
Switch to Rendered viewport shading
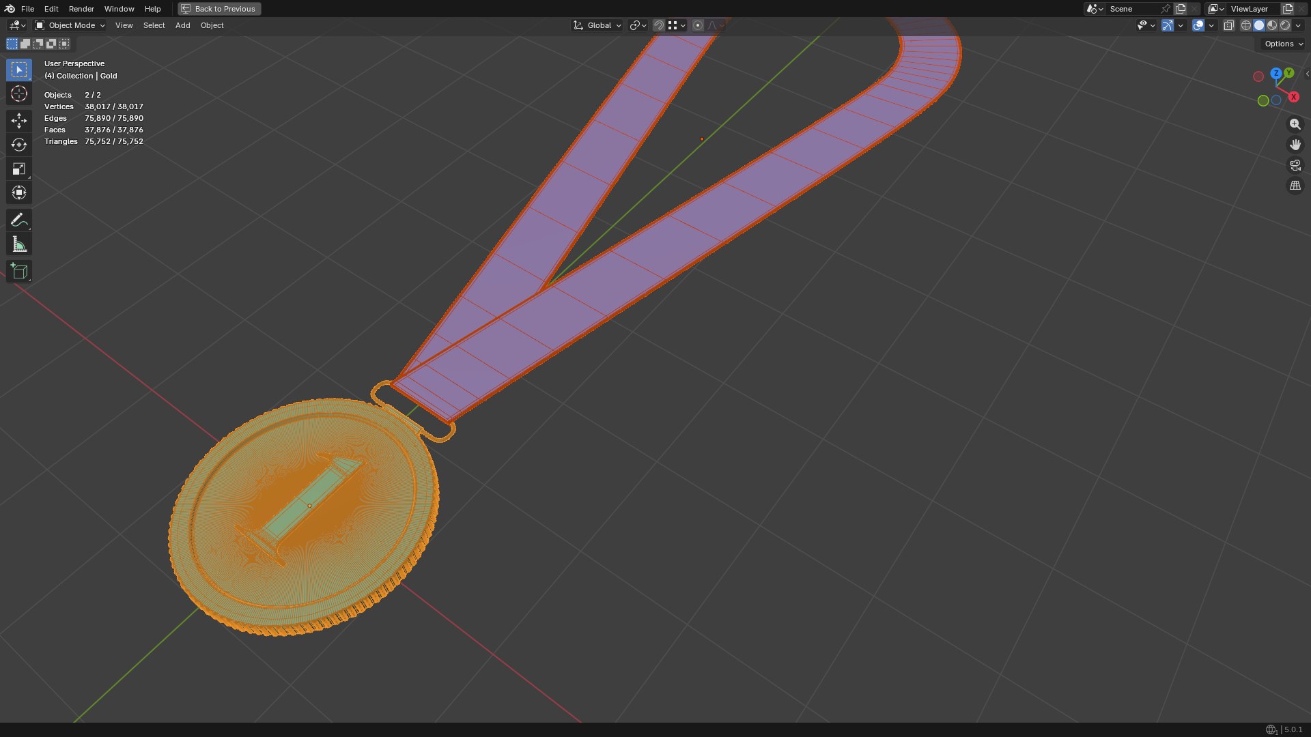[x=1285, y=25]
